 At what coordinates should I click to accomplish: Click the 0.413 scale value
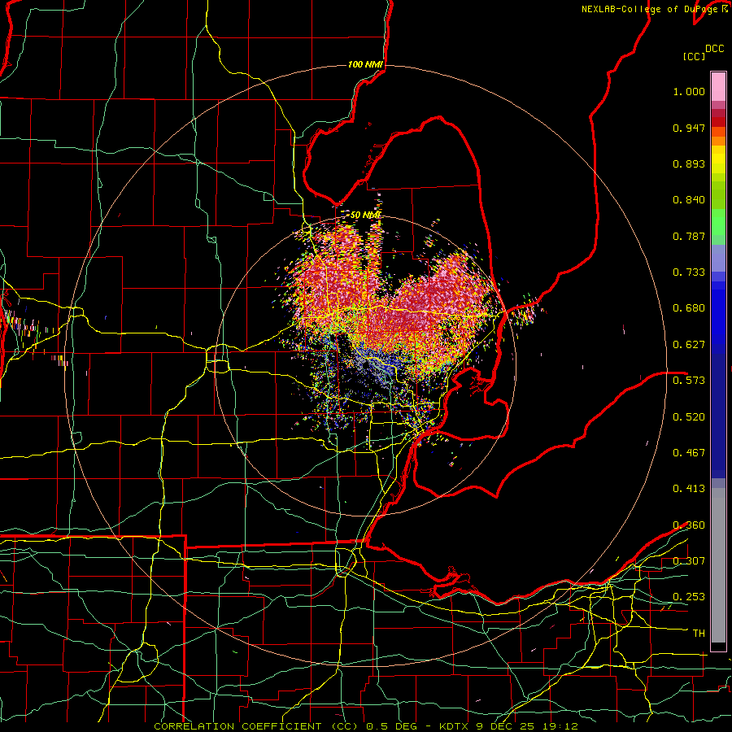tap(689, 489)
